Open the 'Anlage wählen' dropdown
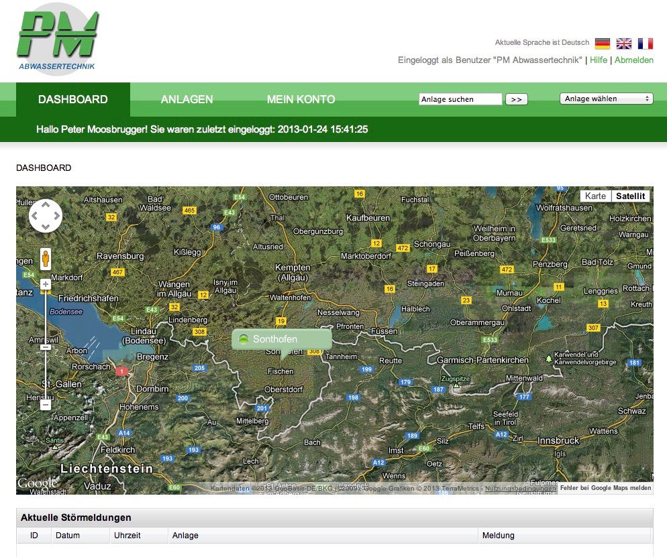667x557 pixels. (606, 99)
